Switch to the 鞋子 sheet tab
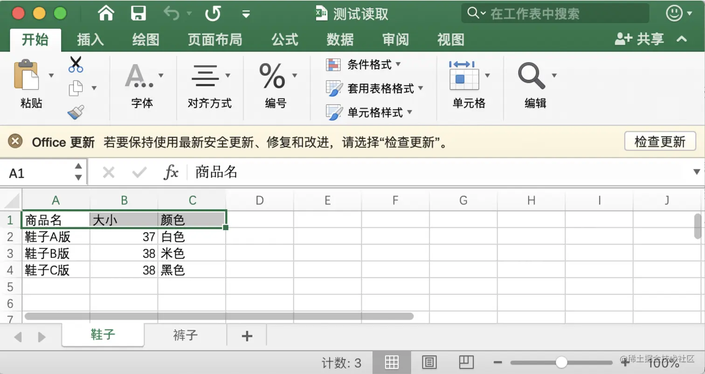 103,334
